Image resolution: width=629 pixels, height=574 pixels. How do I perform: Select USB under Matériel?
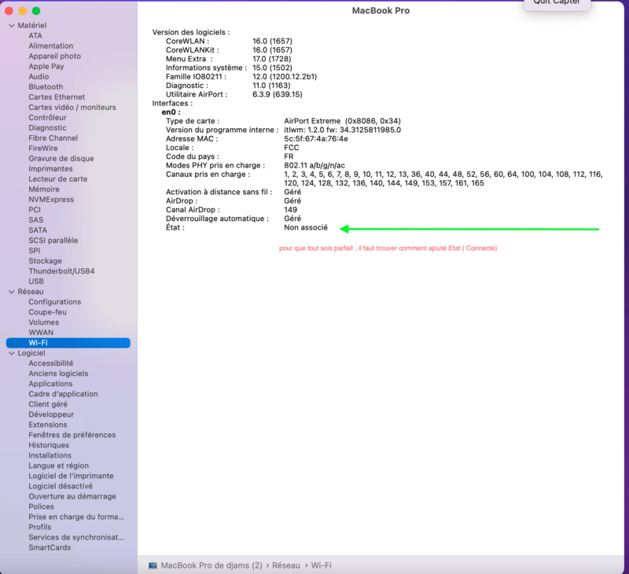(36, 281)
